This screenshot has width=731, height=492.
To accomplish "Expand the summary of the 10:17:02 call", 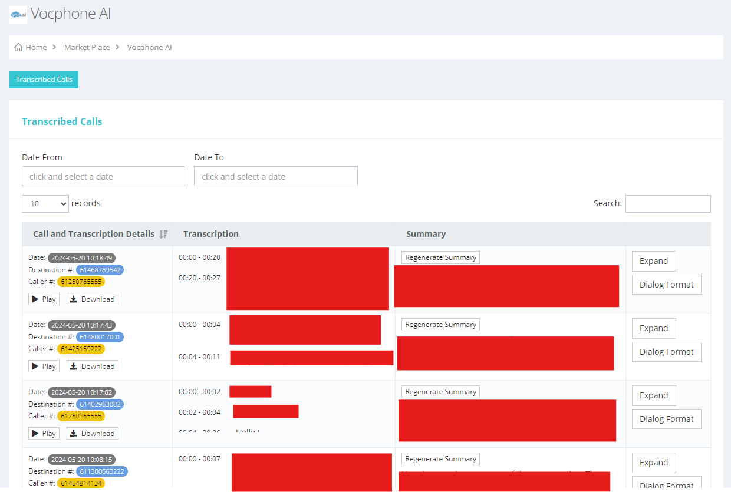I will pyautogui.click(x=653, y=395).
